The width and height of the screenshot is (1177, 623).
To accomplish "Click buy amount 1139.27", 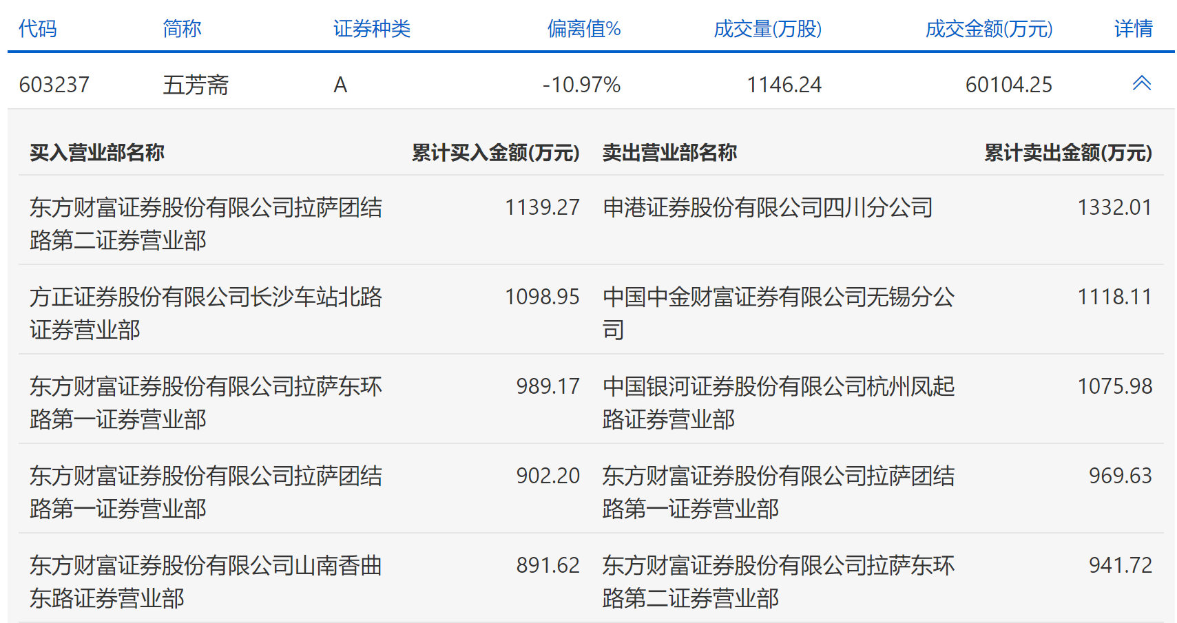I will [x=542, y=207].
